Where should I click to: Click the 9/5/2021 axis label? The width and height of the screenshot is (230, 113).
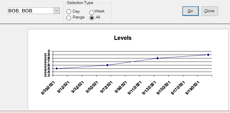[92, 87]
